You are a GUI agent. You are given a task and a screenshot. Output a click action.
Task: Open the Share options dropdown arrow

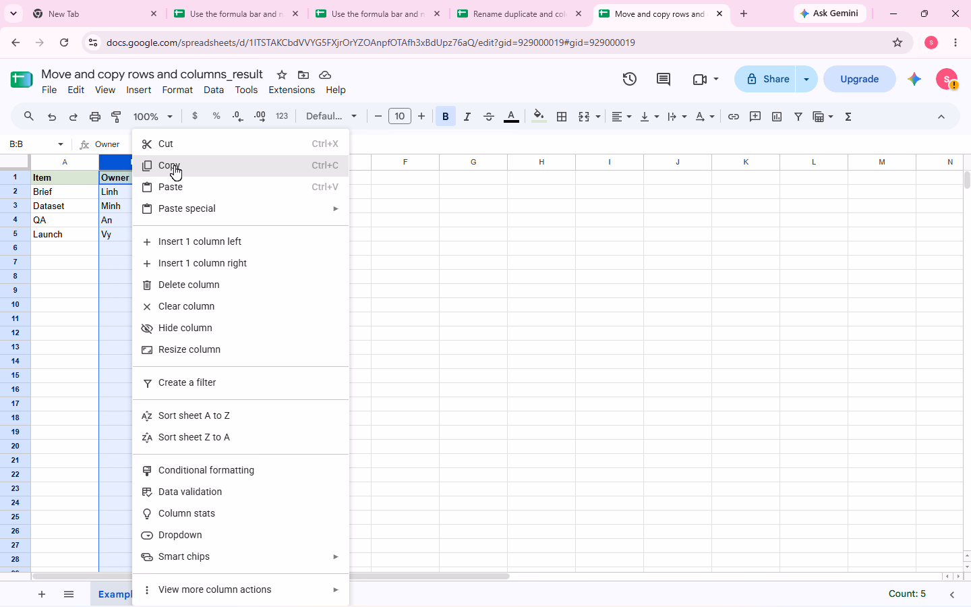(806, 79)
